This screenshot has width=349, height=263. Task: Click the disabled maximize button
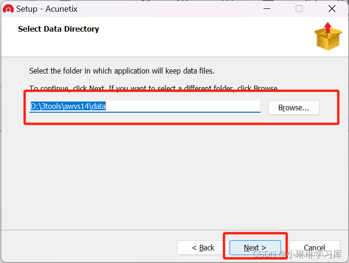pyautogui.click(x=299, y=9)
